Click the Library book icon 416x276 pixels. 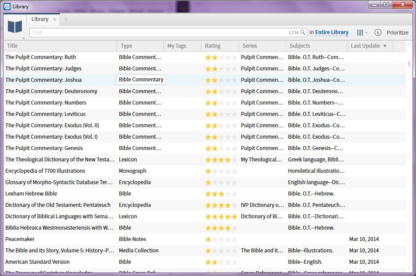[x=15, y=27]
